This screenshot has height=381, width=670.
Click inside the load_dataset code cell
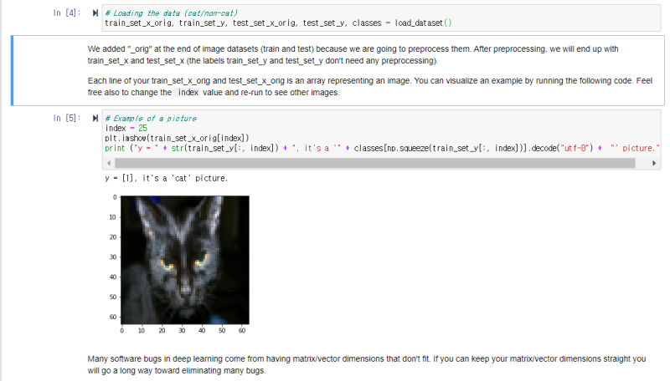[381, 18]
